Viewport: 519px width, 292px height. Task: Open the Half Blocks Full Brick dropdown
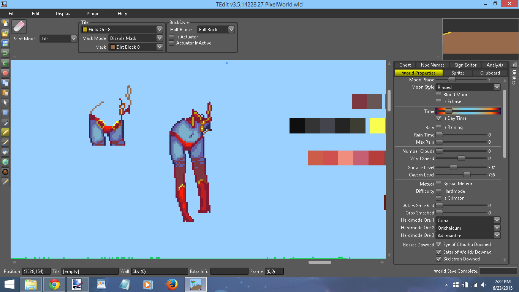coord(216,29)
